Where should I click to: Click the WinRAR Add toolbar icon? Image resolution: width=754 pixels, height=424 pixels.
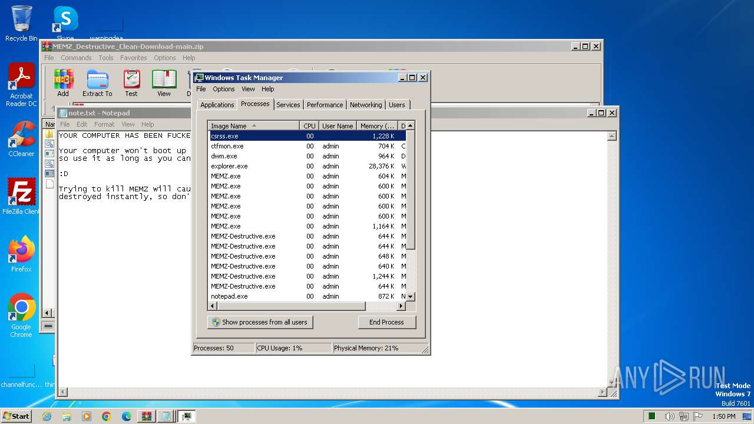(63, 83)
